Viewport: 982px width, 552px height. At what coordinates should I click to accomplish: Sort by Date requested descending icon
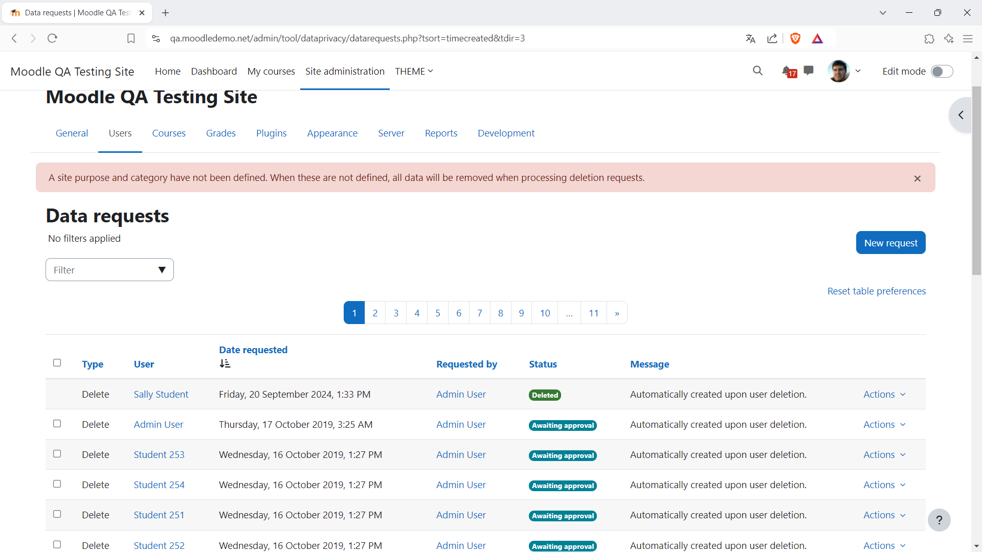(x=225, y=363)
